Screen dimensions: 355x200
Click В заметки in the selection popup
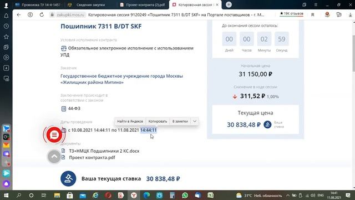click(x=180, y=121)
